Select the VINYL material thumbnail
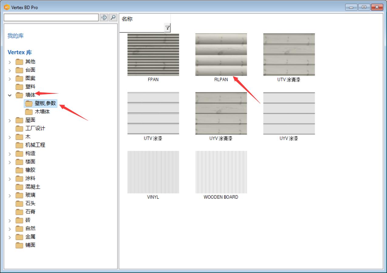 pos(153,172)
